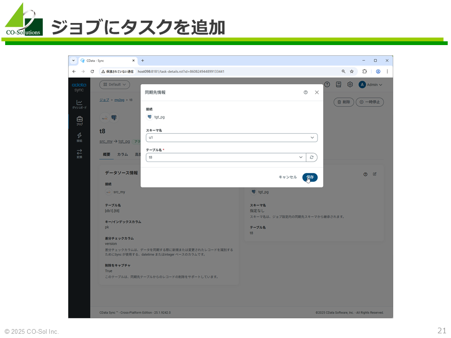Open a new browser tab
This screenshot has height=338, width=451.
142,61
